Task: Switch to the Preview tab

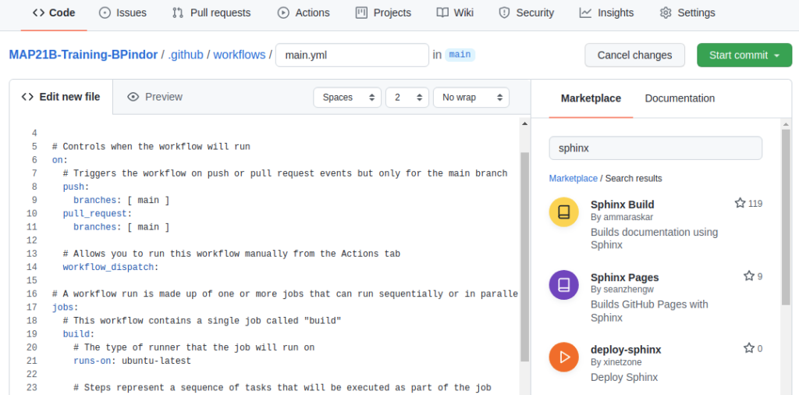Action: coord(155,97)
